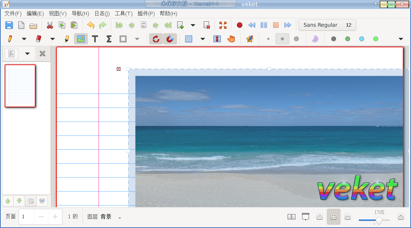Open 导航(N) menu
The height and width of the screenshot is (228, 411).
click(80, 13)
